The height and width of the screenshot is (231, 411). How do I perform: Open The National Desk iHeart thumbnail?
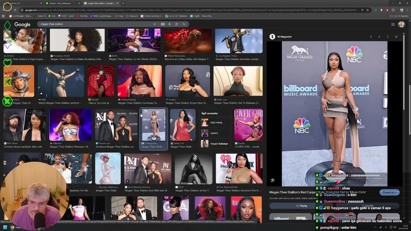point(239,168)
